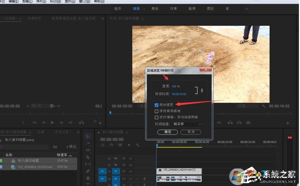Viewport: 300px width, 186px height.
Task: Toggle the timeline snap magnet icon
Action: pos(112,145)
